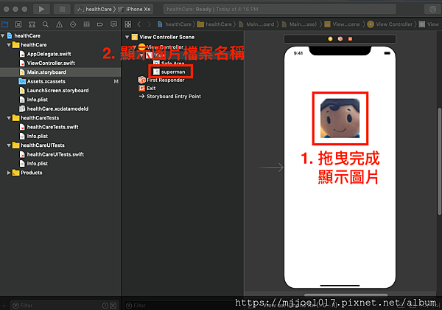442x310 pixels.
Task: Select Exit in document outline
Action: tap(151, 88)
